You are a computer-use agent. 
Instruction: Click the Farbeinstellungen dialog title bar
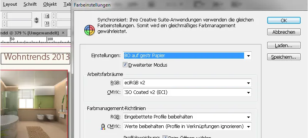[x=190, y=5]
